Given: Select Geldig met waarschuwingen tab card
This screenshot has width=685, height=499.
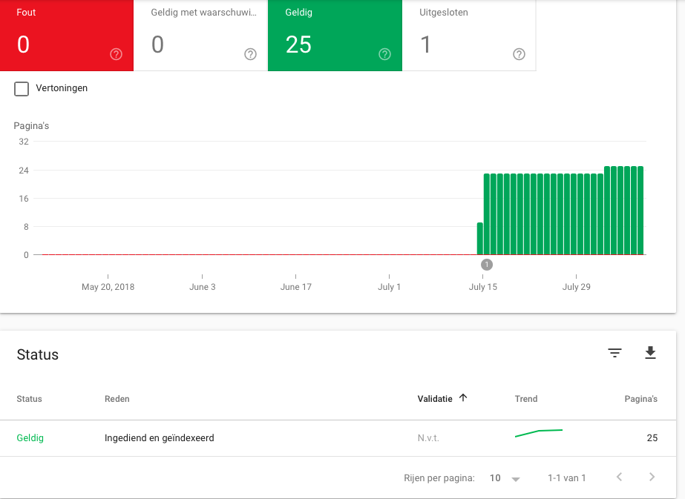Looking at the screenshot, I should coord(200,36).
